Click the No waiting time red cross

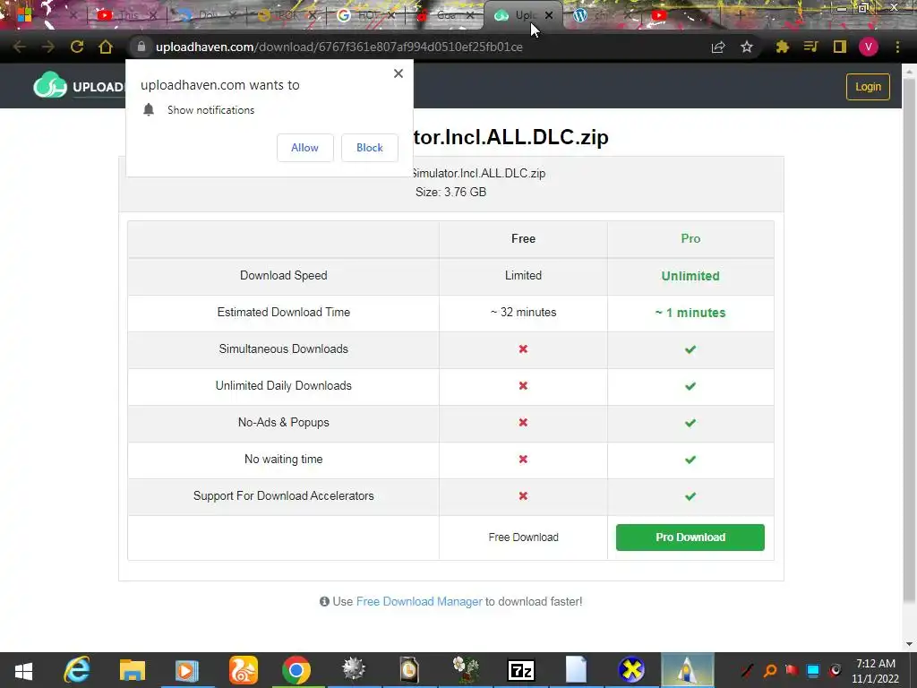pos(523,460)
